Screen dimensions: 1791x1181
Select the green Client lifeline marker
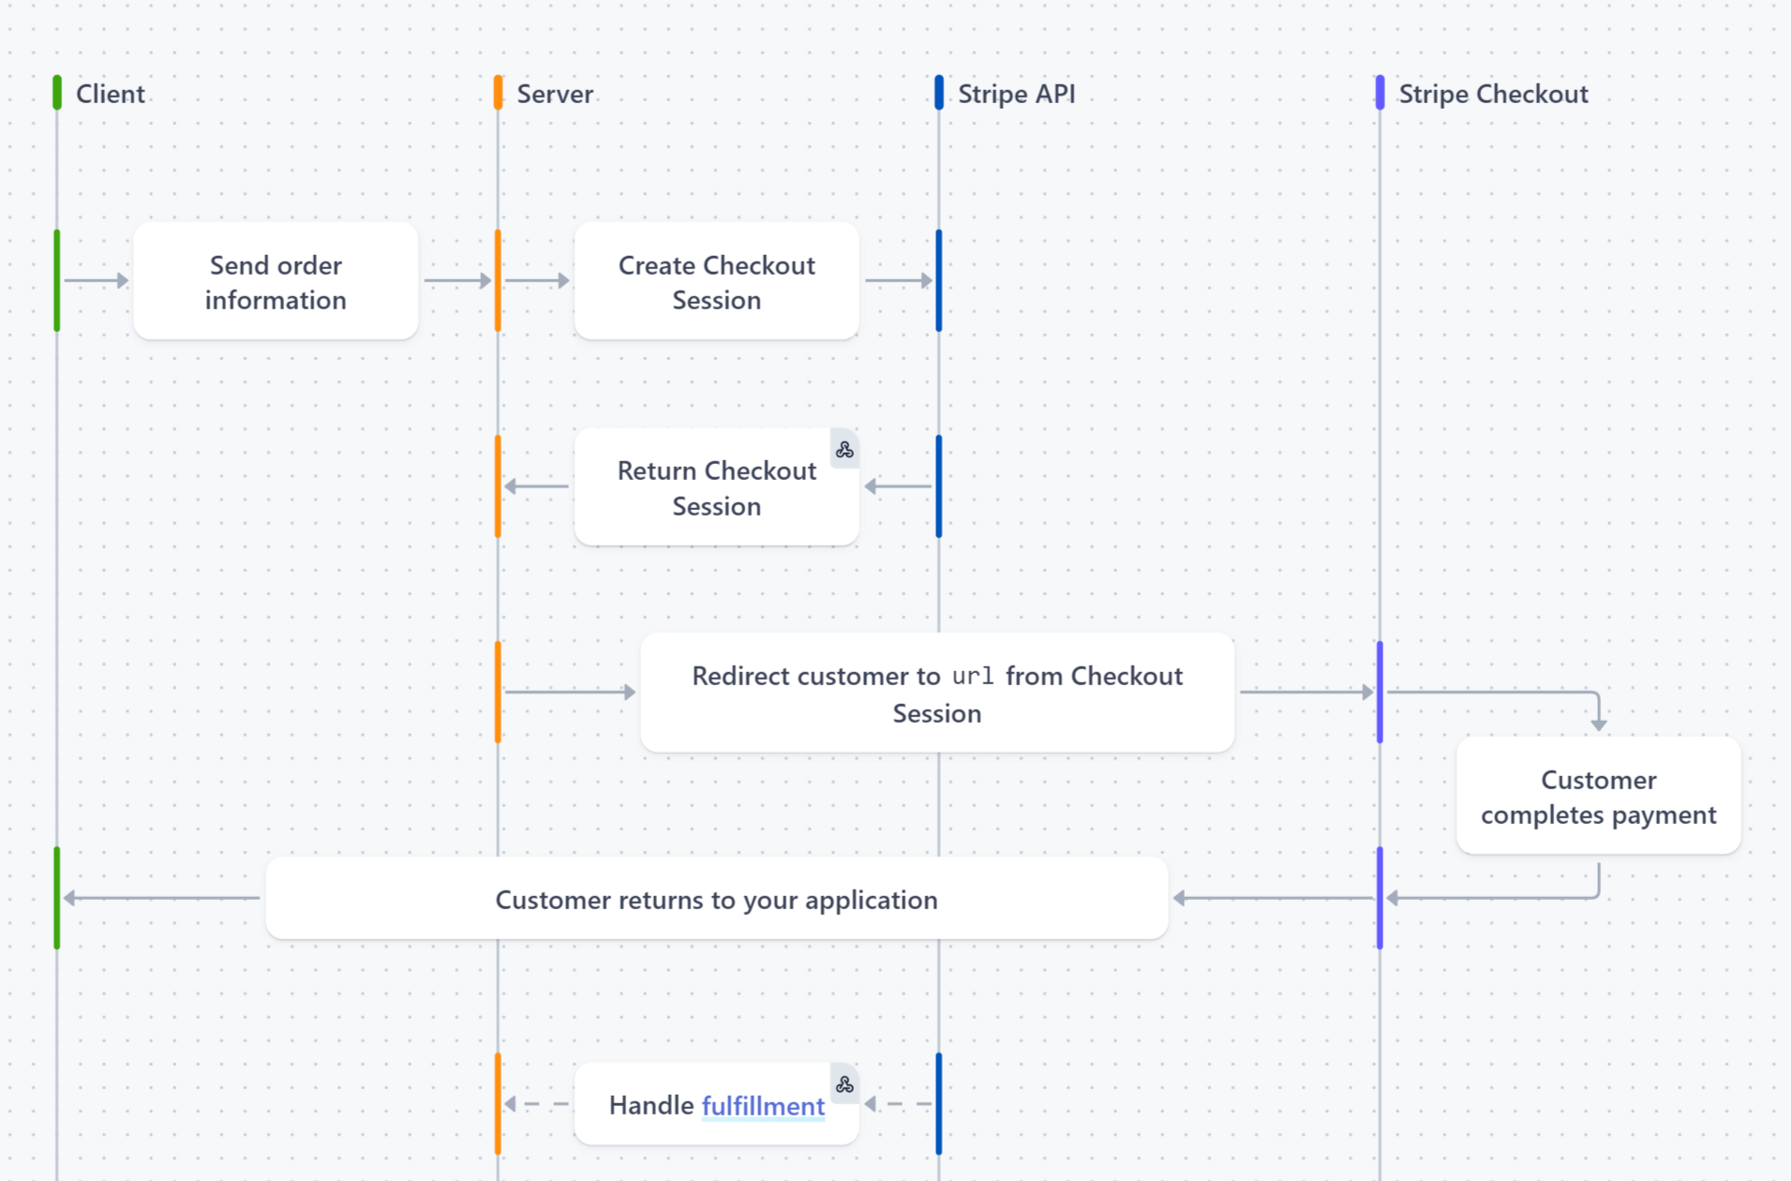coord(57,93)
